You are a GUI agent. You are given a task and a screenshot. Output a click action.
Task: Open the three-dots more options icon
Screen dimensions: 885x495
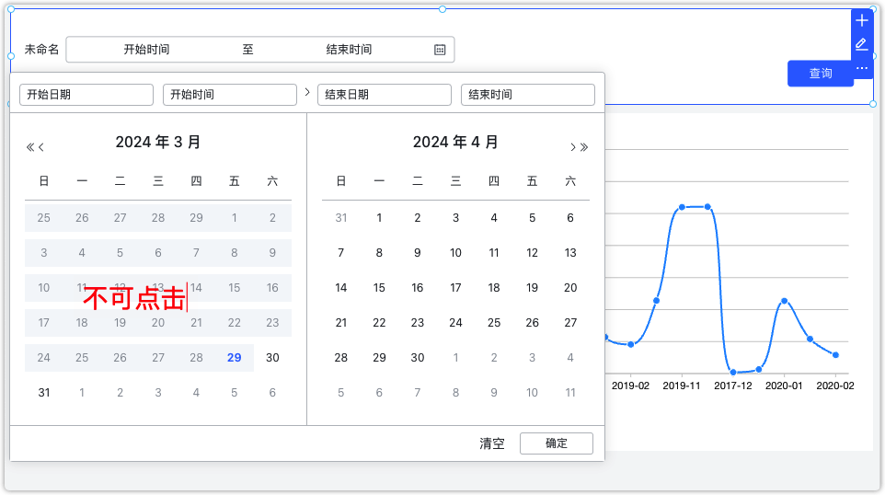pos(861,68)
